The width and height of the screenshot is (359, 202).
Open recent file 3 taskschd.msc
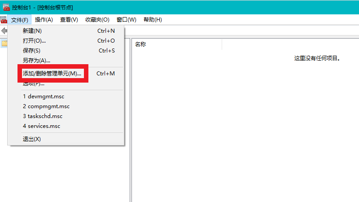(42, 116)
